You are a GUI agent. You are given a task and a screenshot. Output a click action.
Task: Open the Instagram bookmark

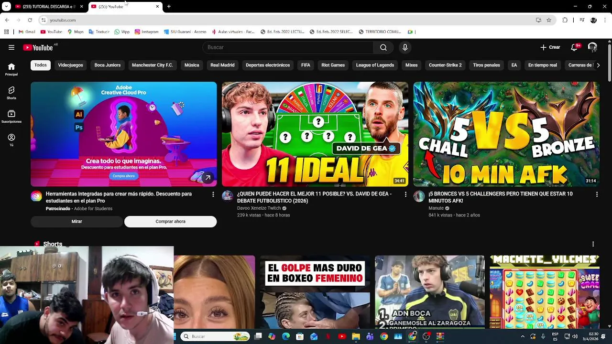tap(147, 32)
